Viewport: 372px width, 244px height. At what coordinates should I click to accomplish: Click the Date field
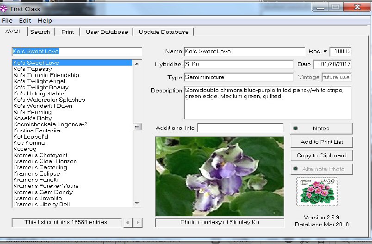coord(333,64)
